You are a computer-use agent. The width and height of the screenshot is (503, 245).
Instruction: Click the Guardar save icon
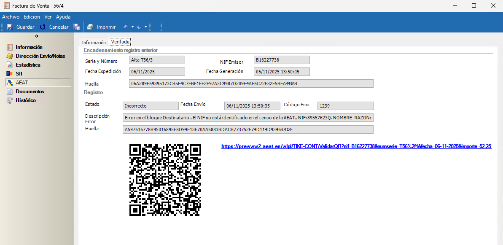10,27
